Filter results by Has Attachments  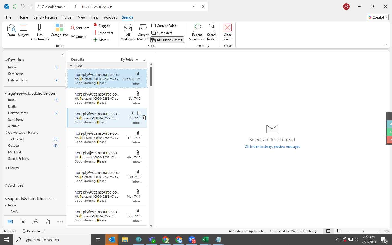click(x=40, y=32)
